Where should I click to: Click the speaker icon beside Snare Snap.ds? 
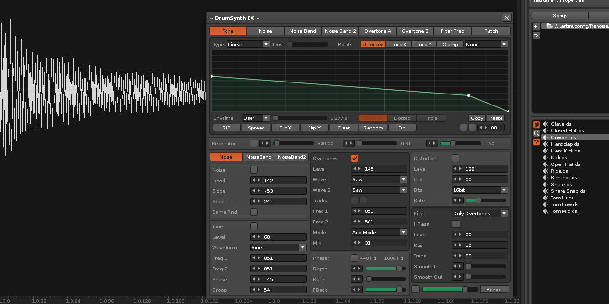pyautogui.click(x=546, y=191)
